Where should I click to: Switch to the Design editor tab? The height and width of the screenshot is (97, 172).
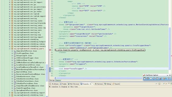point(52,80)
